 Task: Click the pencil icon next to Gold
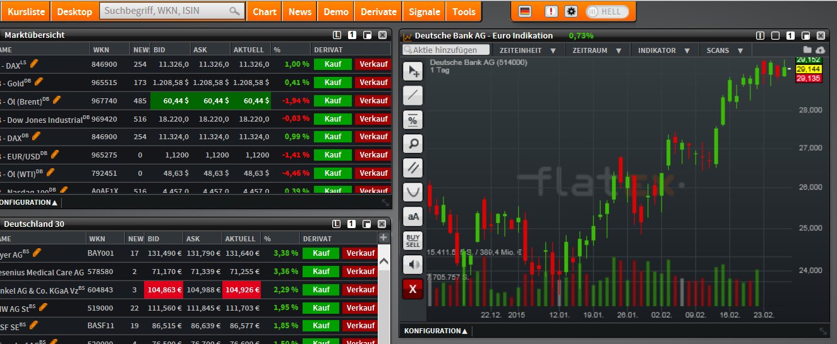click(39, 82)
